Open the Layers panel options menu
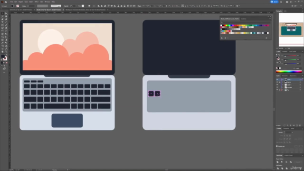 [x=302, y=76]
